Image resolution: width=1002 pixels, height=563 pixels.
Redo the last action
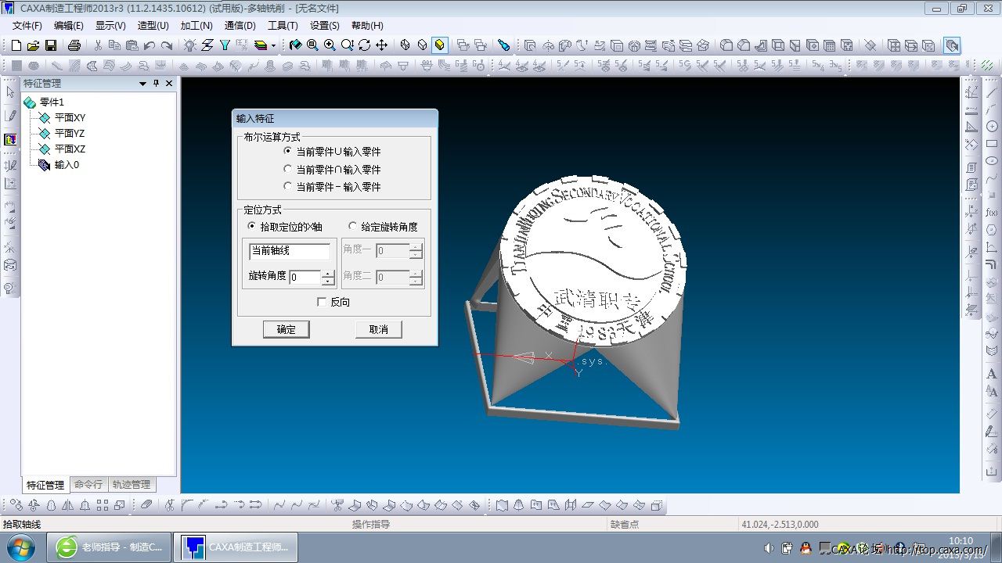167,45
